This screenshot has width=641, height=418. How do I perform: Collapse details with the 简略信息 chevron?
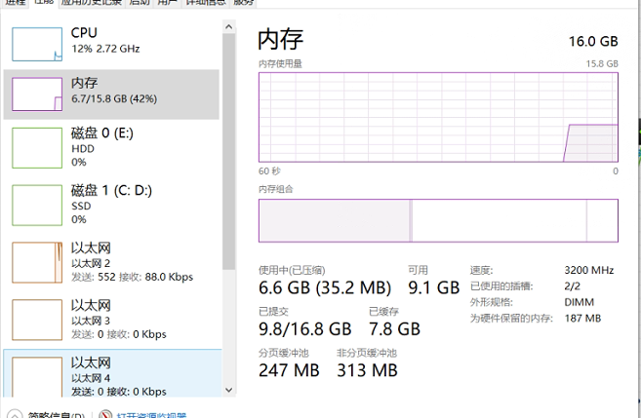point(14,415)
